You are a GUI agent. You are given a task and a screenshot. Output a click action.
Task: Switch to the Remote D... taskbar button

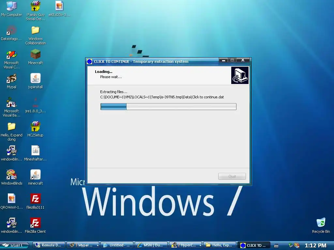pyautogui.click(x=49, y=245)
